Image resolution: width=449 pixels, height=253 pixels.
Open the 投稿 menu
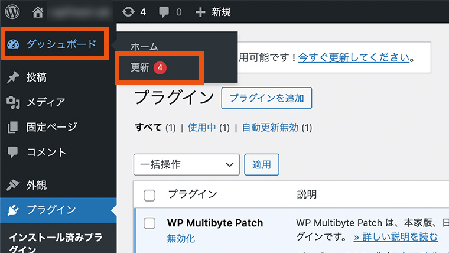58,77
